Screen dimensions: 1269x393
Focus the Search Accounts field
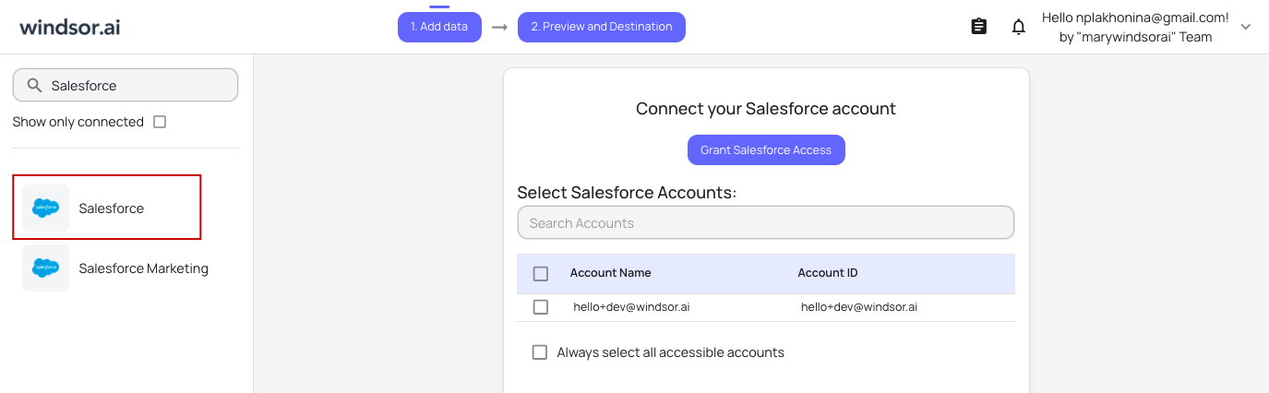coord(766,222)
